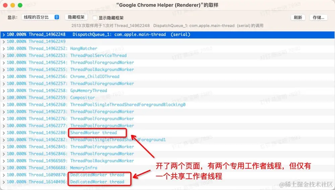Click the yellow minimize window button

point(13,5)
